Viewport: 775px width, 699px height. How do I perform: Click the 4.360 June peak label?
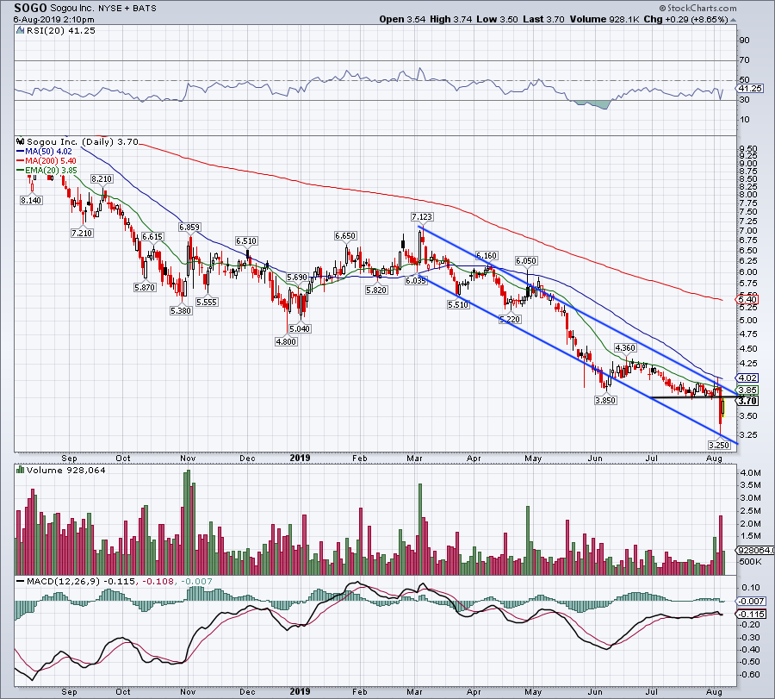[625, 348]
